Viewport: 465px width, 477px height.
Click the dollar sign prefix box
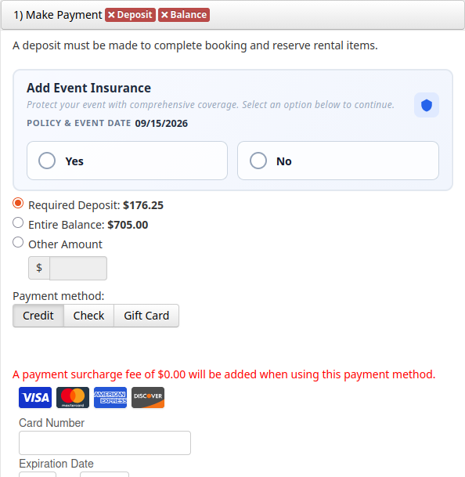point(39,268)
